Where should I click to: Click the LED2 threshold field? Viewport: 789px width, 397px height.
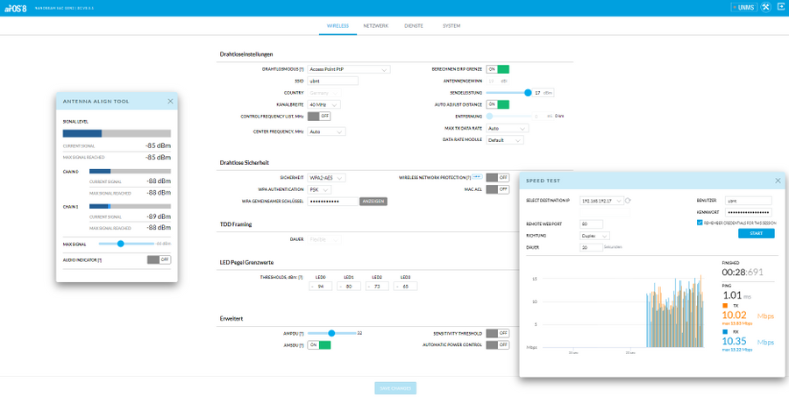[377, 287]
